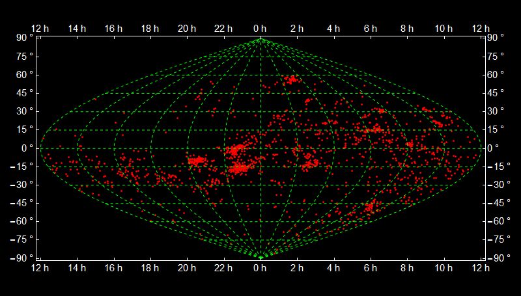521x296 pixels.
Task: Select "15 °" on the right axis
Action: pyautogui.click(x=496, y=129)
